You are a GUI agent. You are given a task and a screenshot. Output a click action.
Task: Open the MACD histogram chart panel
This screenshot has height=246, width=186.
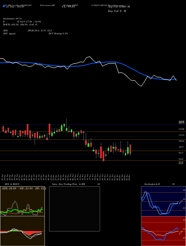coord(22,231)
